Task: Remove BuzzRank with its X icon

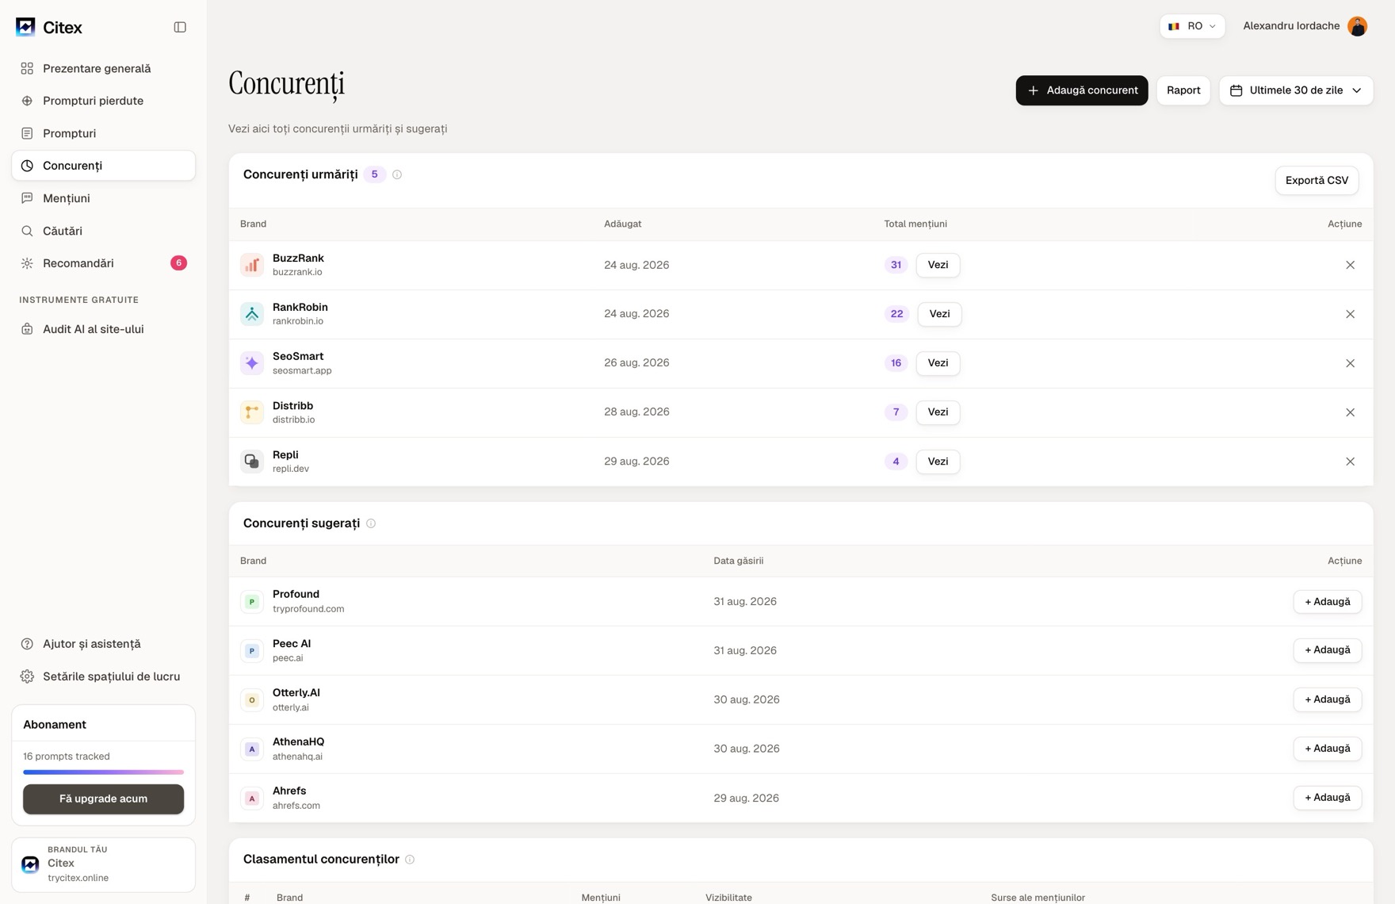Action: click(1350, 265)
